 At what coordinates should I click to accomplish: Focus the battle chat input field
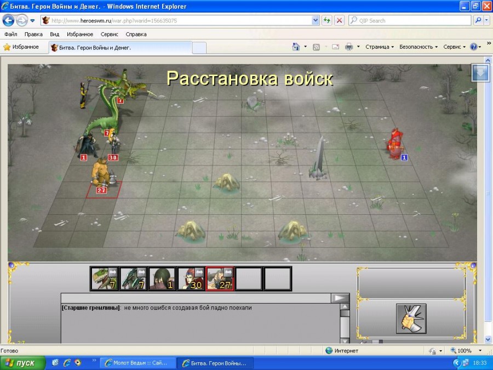point(196,298)
